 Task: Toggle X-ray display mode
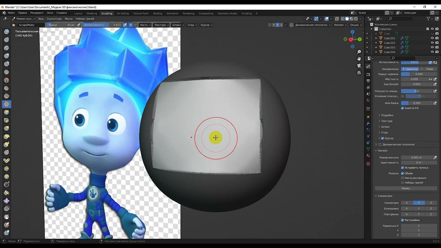click(337, 19)
